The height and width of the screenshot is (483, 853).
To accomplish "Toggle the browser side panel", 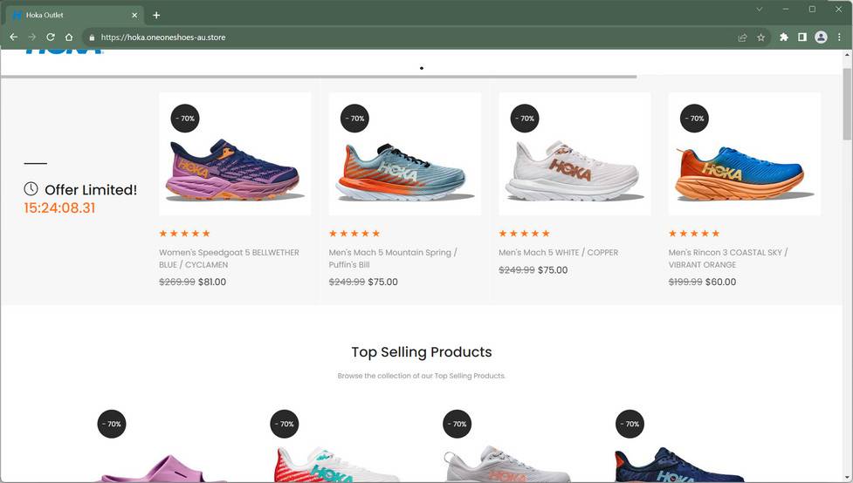I will 801,37.
